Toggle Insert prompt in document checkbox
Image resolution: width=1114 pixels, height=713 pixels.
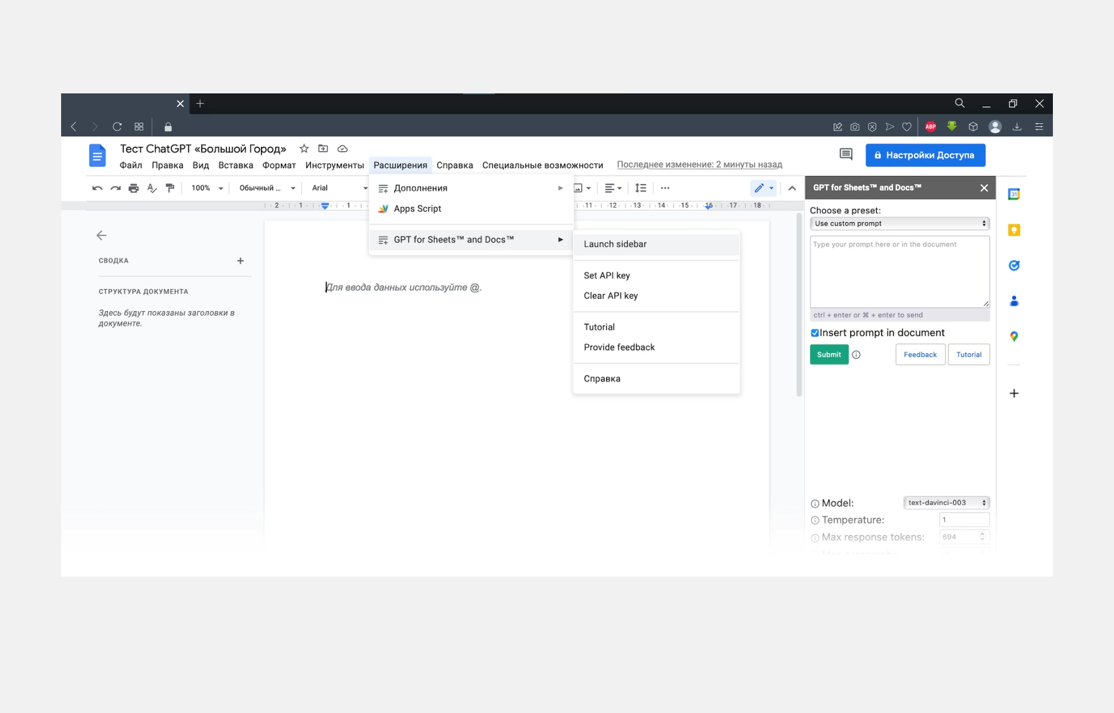tap(815, 333)
